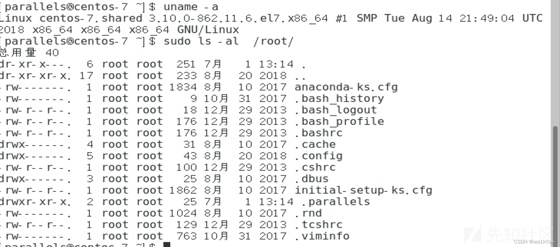Click the 'uname -a' command text

(191, 7)
